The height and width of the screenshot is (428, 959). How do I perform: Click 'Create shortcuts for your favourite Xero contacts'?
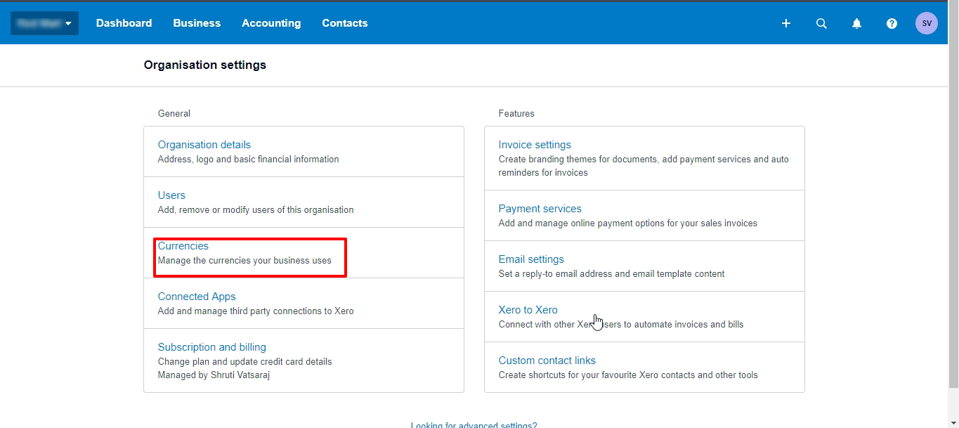(628, 375)
